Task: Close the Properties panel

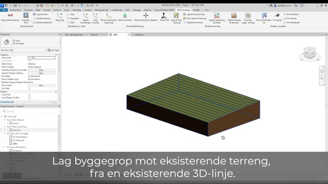Action: click(x=59, y=34)
